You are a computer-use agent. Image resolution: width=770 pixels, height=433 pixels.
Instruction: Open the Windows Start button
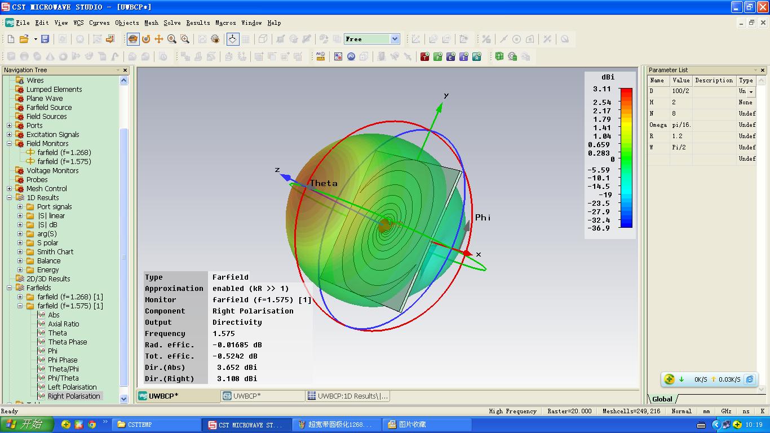27,425
